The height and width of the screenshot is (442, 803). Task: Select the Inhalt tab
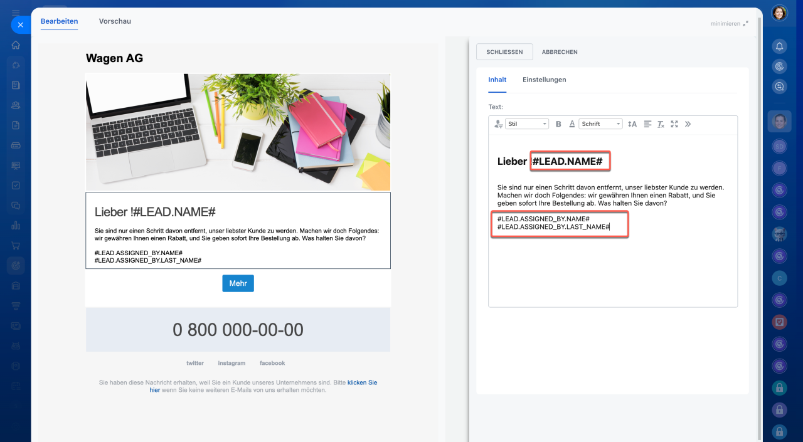pos(497,80)
